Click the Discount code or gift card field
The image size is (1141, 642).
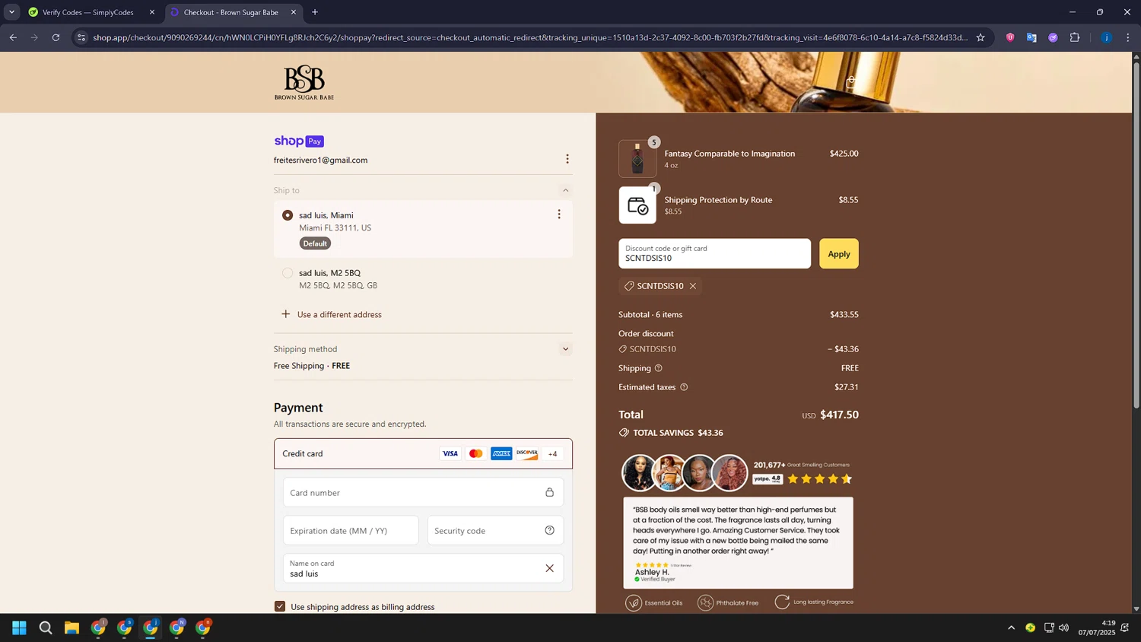click(x=714, y=254)
